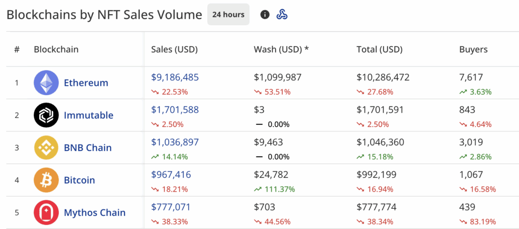Sort by Total (USD) column header
Image resolution: width=519 pixels, height=229 pixels.
[x=380, y=50]
